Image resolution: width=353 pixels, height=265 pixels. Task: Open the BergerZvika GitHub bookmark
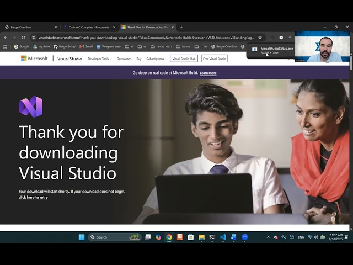coord(65,46)
